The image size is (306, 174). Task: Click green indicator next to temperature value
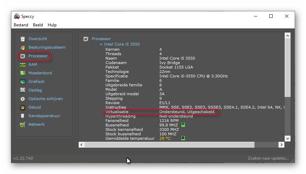pos(183,138)
